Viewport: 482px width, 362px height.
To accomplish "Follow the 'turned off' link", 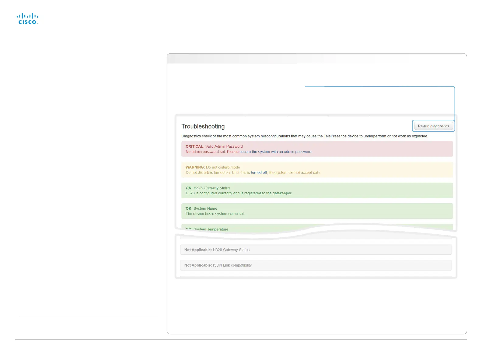I will [259, 172].
